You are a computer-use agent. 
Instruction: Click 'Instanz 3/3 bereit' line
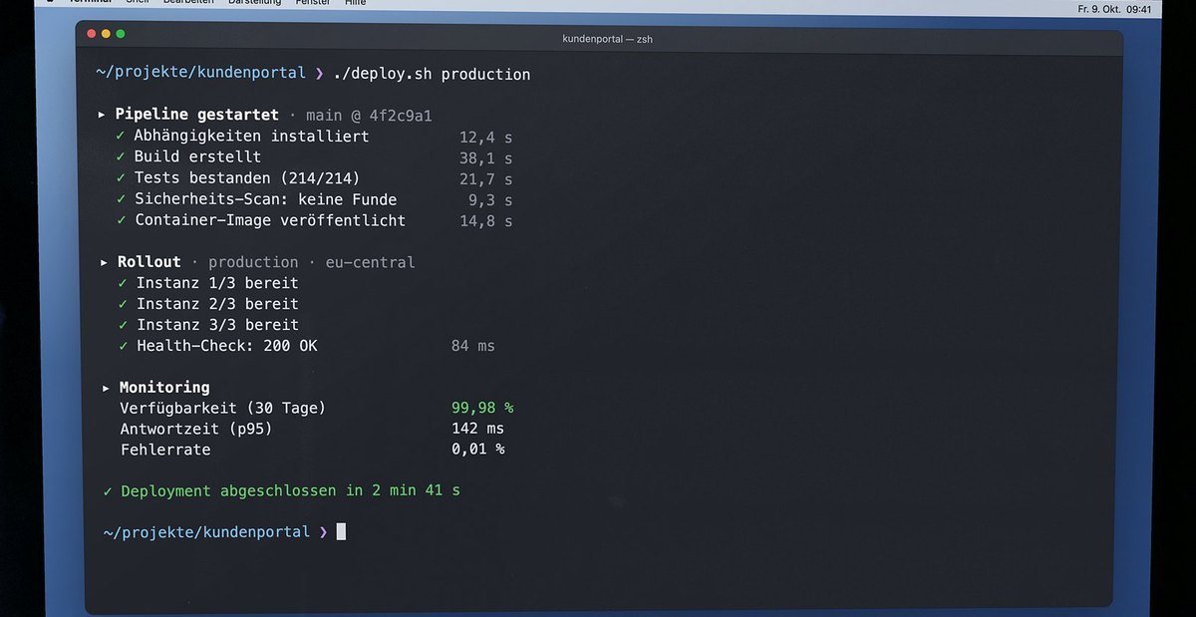pos(217,325)
